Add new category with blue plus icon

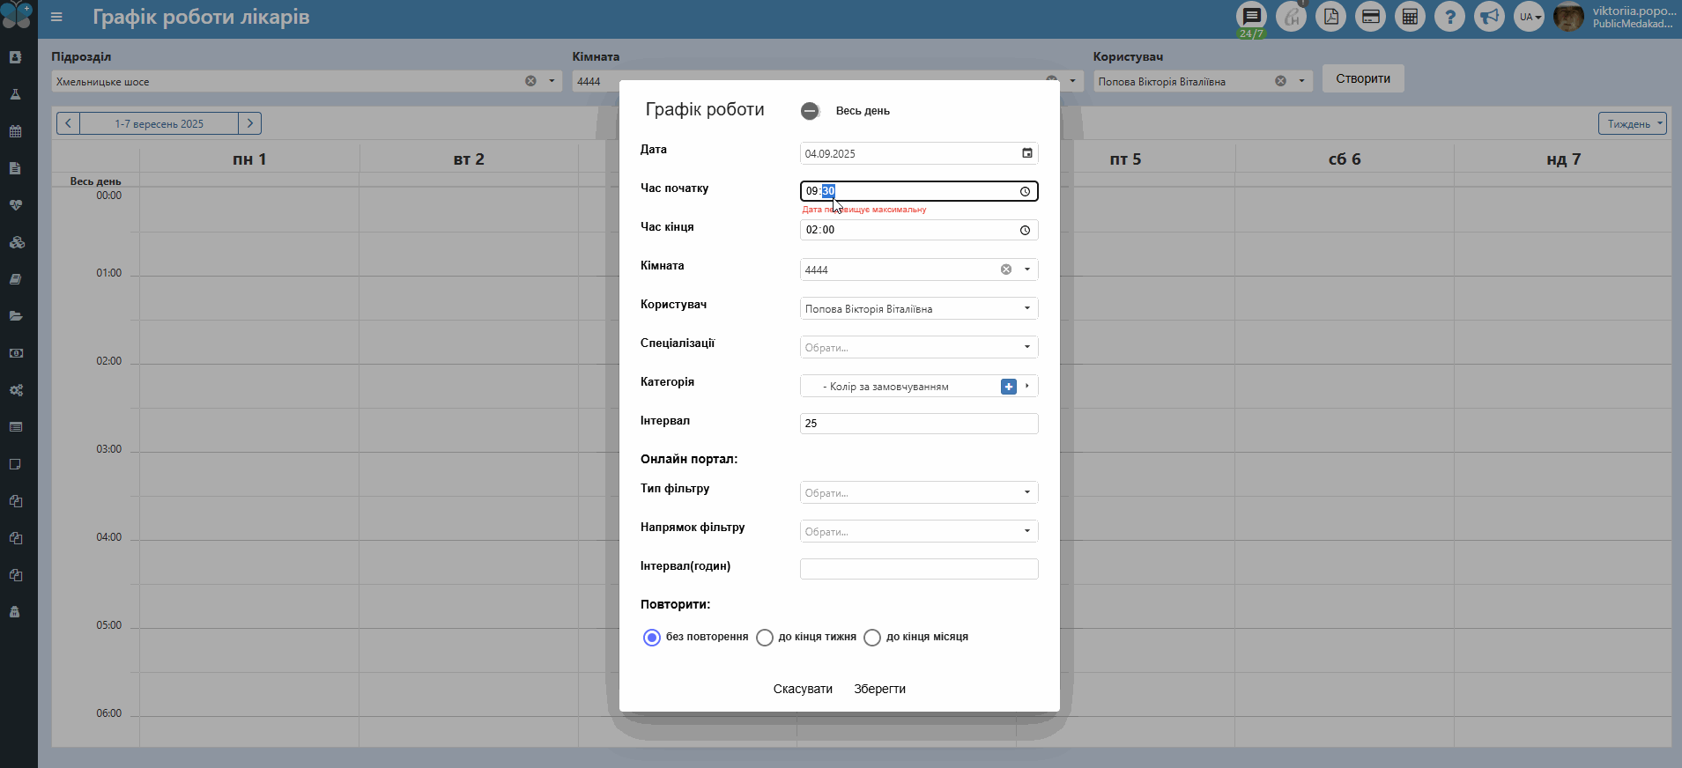click(x=1009, y=387)
